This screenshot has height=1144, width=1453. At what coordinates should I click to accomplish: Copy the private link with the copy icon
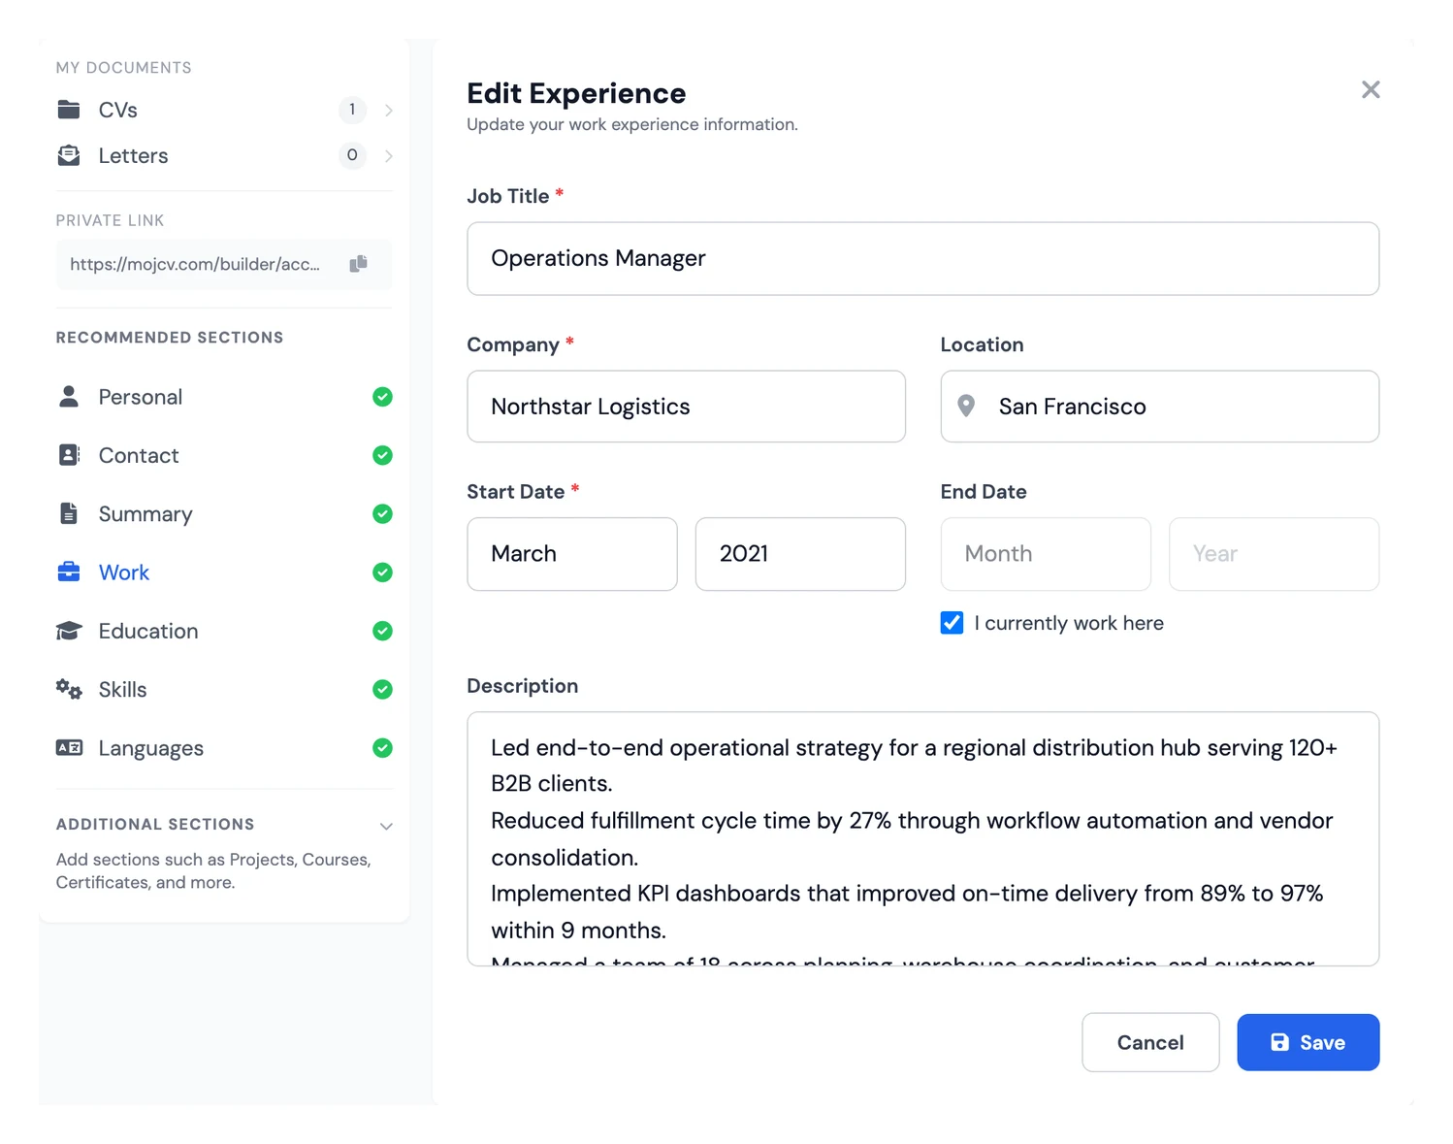pos(359,264)
